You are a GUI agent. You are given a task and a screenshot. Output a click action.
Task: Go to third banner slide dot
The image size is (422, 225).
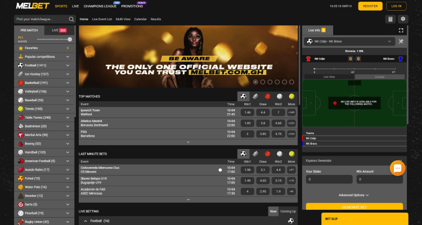[270, 82]
